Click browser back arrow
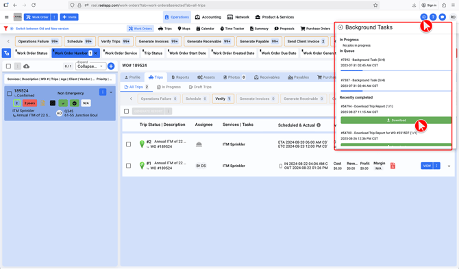 pos(15,5)
